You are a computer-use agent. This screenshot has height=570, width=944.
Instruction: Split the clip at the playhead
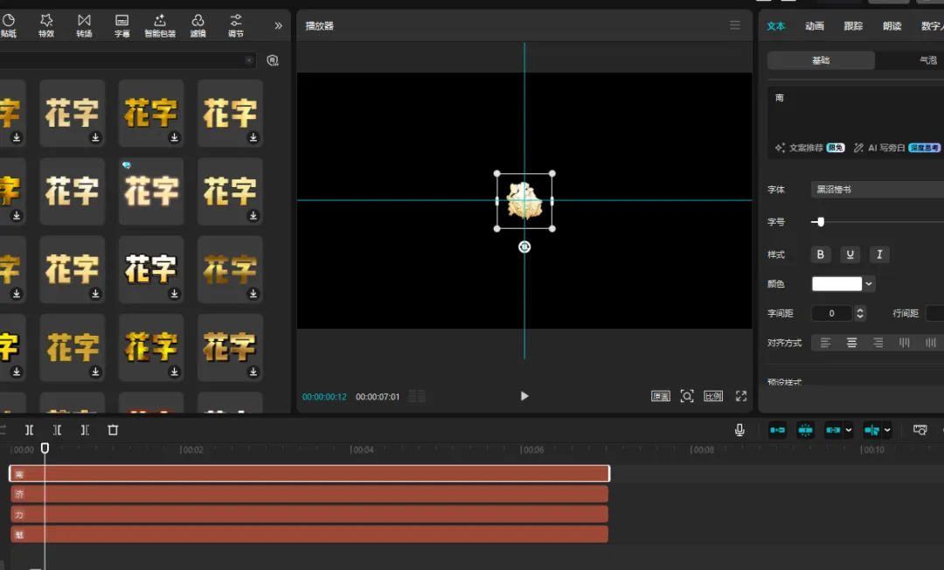click(29, 430)
